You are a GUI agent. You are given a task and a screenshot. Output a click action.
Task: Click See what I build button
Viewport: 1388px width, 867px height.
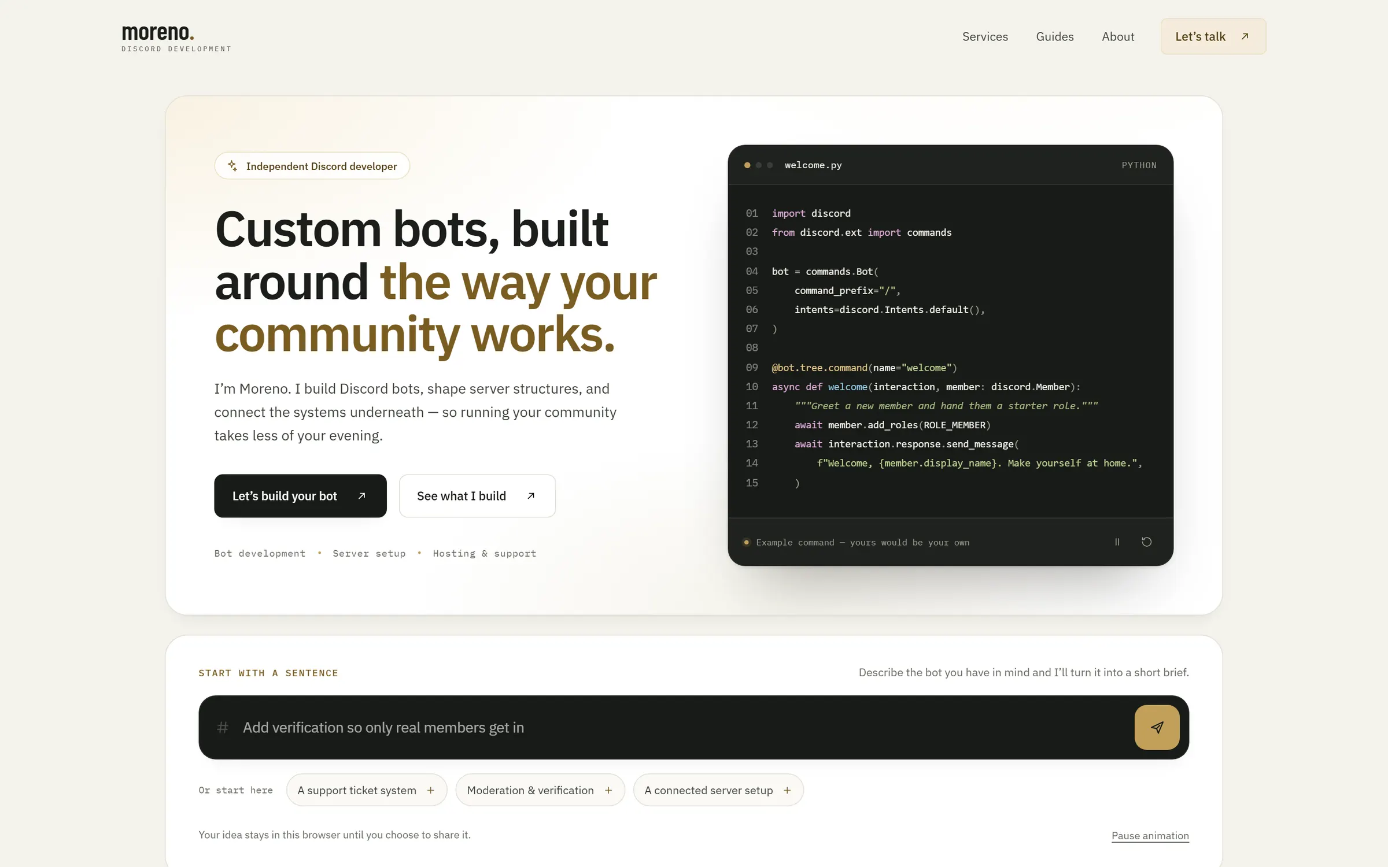tap(477, 496)
